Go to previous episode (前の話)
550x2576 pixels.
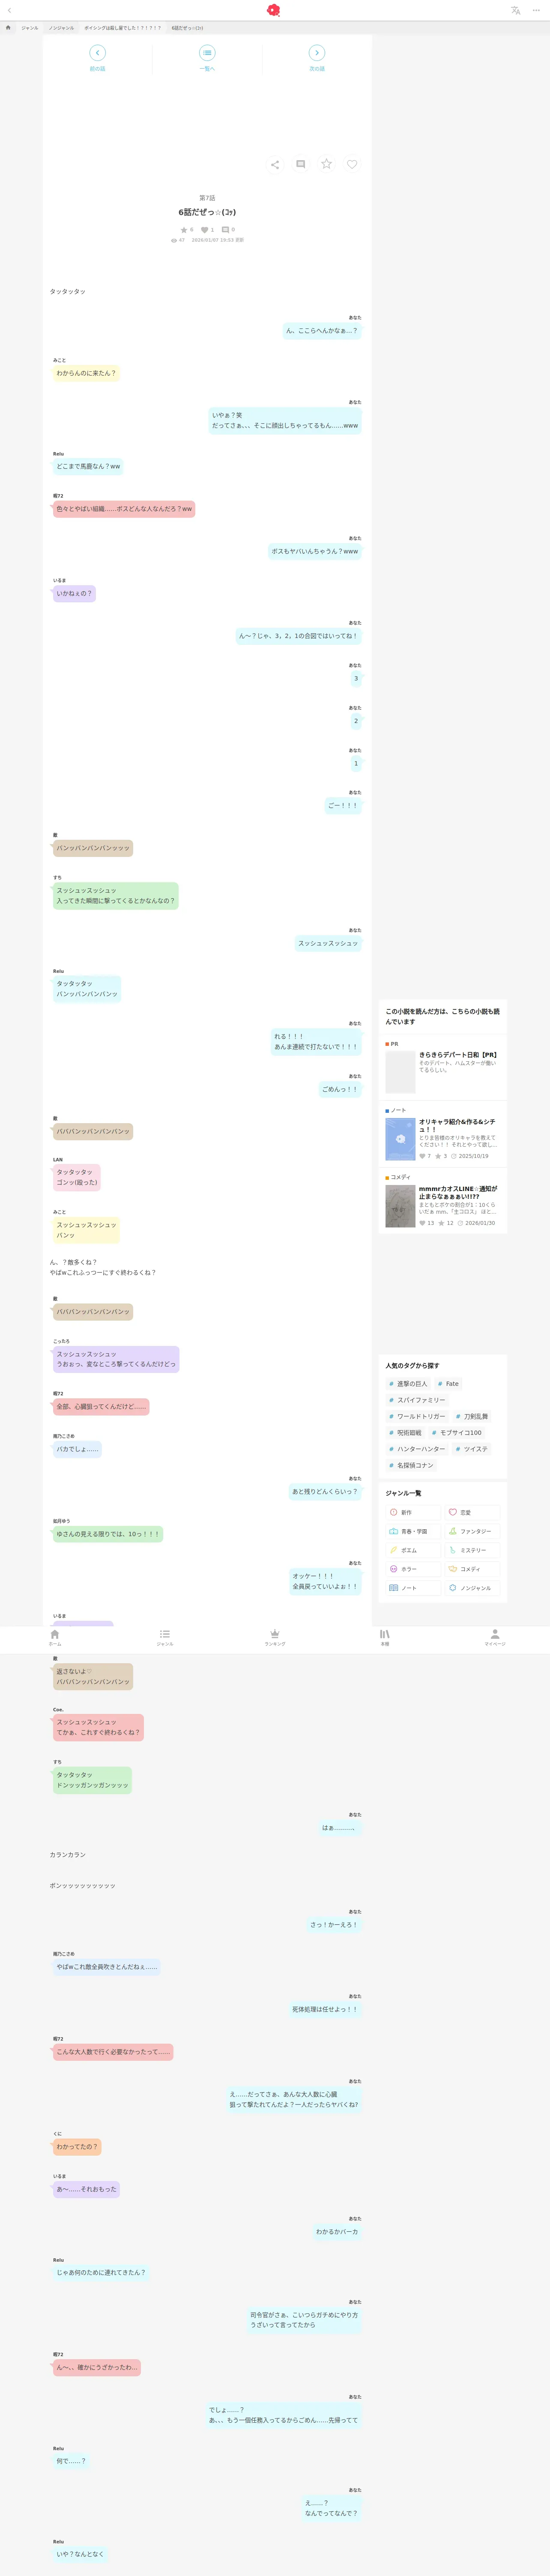click(x=97, y=58)
